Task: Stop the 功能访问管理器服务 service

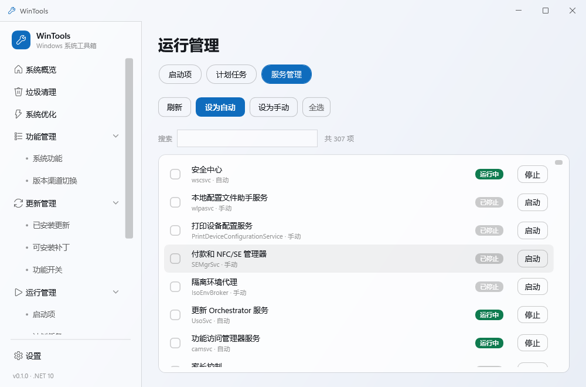Action: pyautogui.click(x=533, y=343)
